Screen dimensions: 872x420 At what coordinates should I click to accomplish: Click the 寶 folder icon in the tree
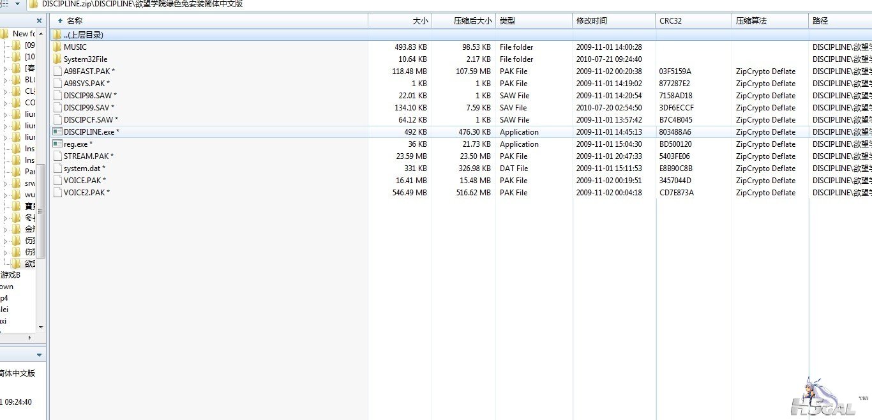pos(17,206)
